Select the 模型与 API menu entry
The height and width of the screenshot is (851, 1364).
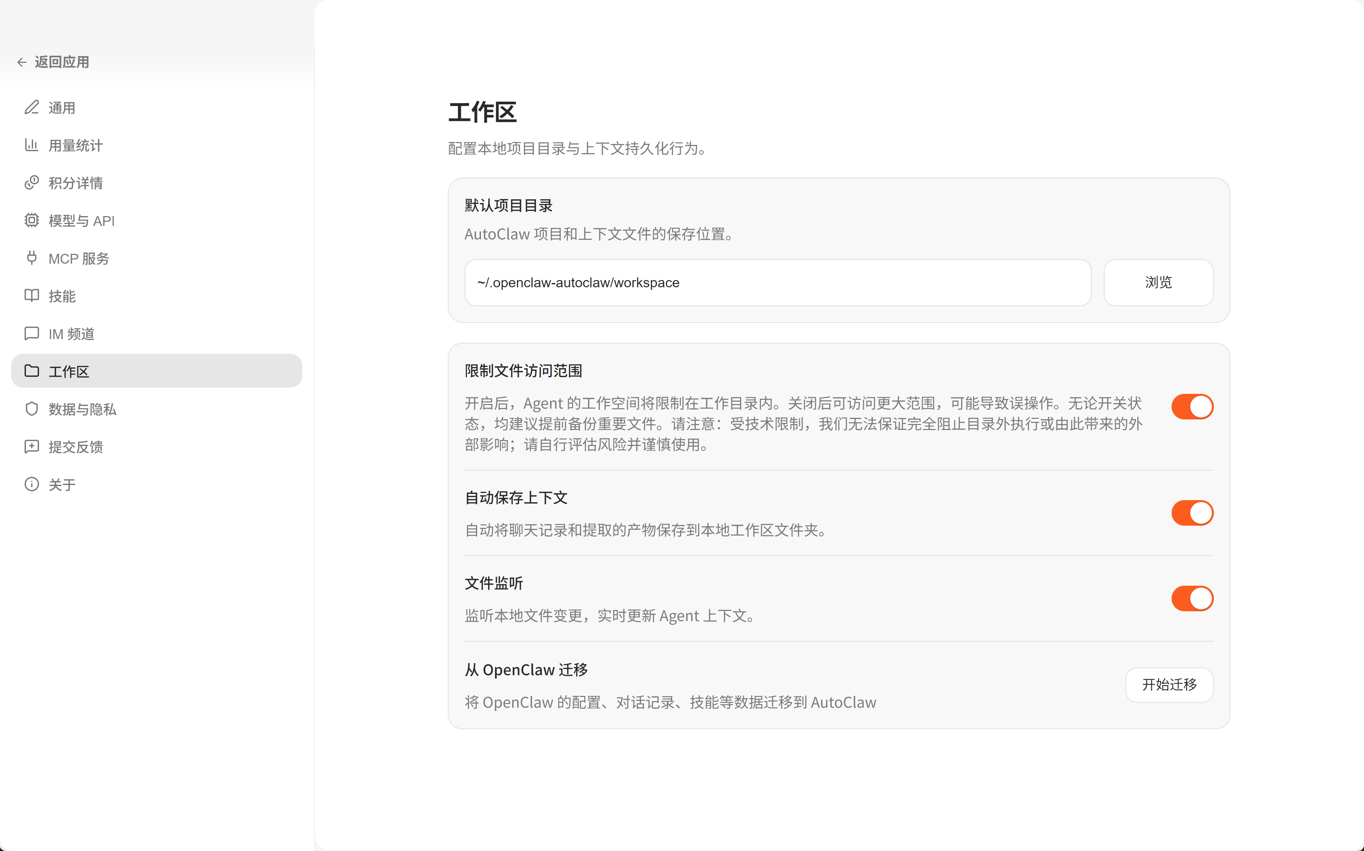(82, 221)
